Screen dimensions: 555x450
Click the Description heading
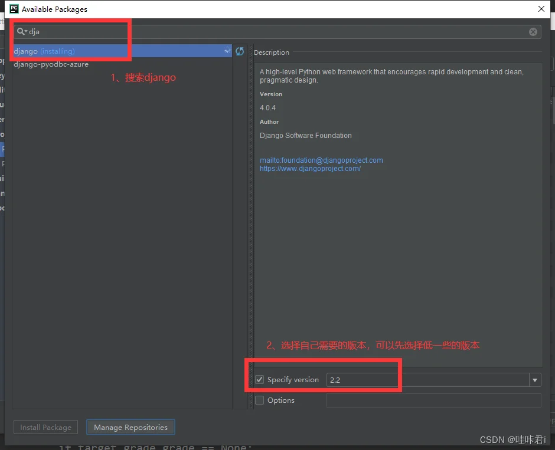[272, 52]
